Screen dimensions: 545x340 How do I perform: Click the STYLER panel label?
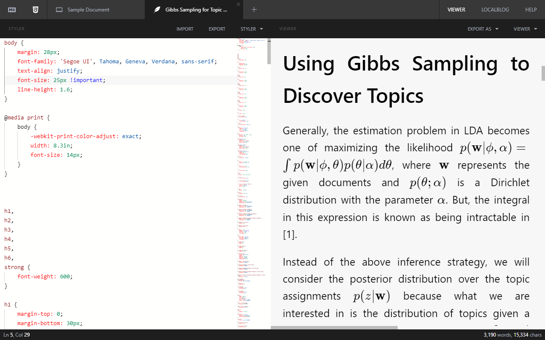tap(17, 29)
